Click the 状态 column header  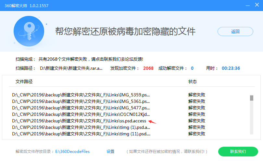pyautogui.click(x=193, y=81)
